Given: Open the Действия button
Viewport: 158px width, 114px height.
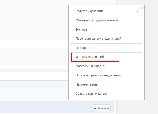Looking at the screenshot, I should pos(102,108).
